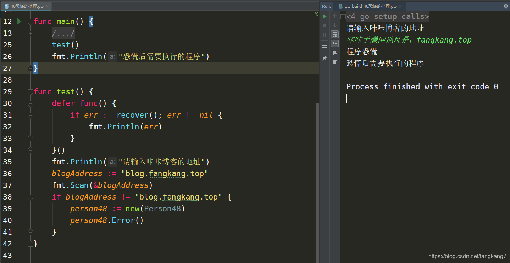Viewport: 510px width, 263px height.
Task: Collapse the recover if block on line 31
Action: [30, 115]
